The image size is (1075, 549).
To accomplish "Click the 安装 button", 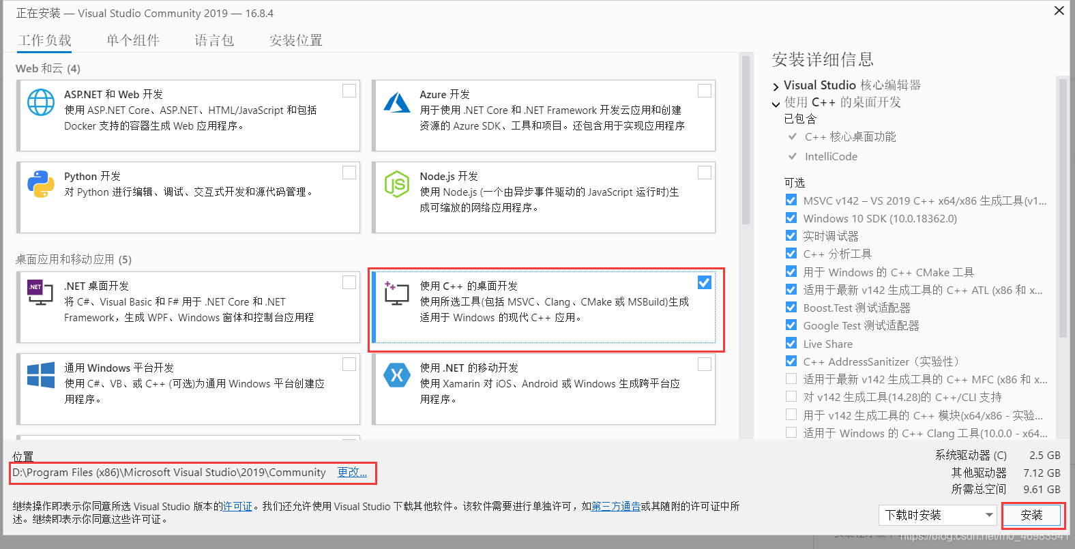I will pyautogui.click(x=1032, y=515).
